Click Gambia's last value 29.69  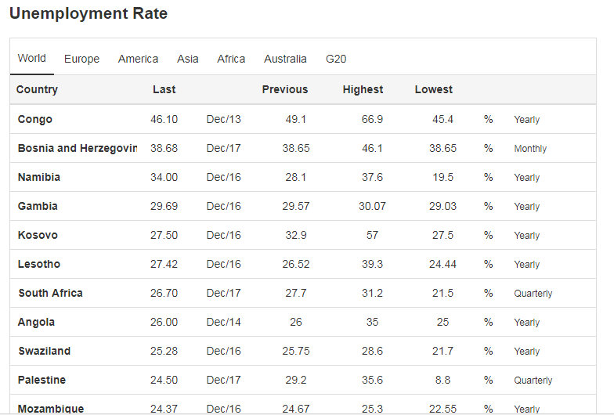pos(164,207)
